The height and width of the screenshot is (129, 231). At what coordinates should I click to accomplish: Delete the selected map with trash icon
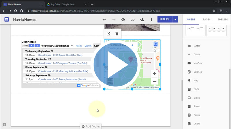point(117,34)
